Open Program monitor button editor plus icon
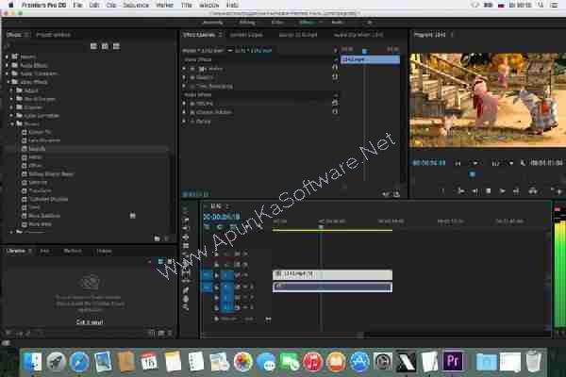Image resolution: width=566 pixels, height=377 pixels. click(x=558, y=191)
